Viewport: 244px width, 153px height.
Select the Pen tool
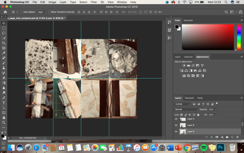click(x=4, y=98)
